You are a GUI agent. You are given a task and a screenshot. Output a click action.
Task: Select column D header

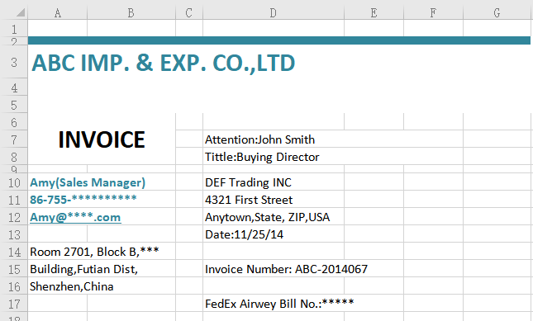coord(274,13)
